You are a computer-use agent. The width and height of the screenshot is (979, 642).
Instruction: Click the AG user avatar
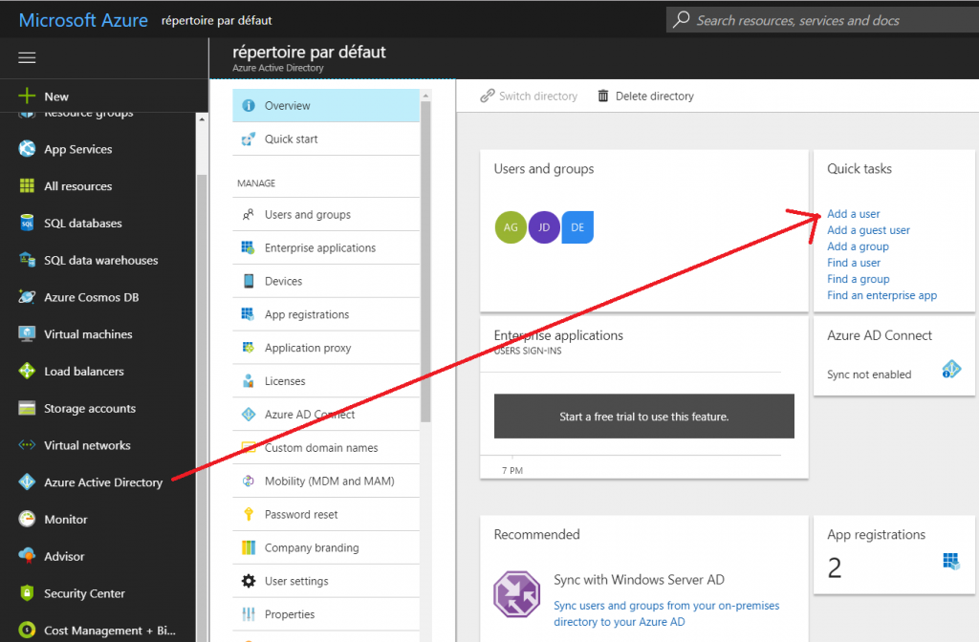pyautogui.click(x=511, y=227)
